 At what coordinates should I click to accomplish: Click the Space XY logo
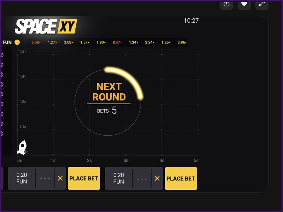pos(46,26)
